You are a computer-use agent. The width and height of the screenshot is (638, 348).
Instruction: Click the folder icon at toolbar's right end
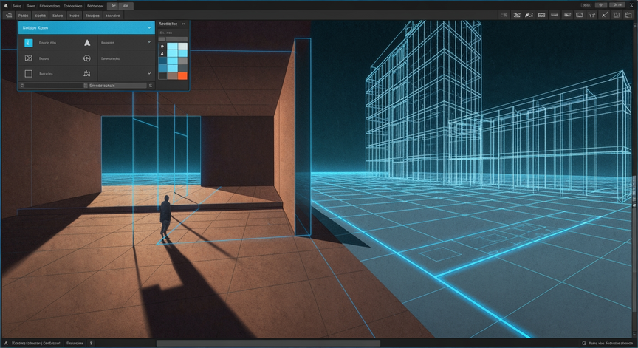[628, 15]
